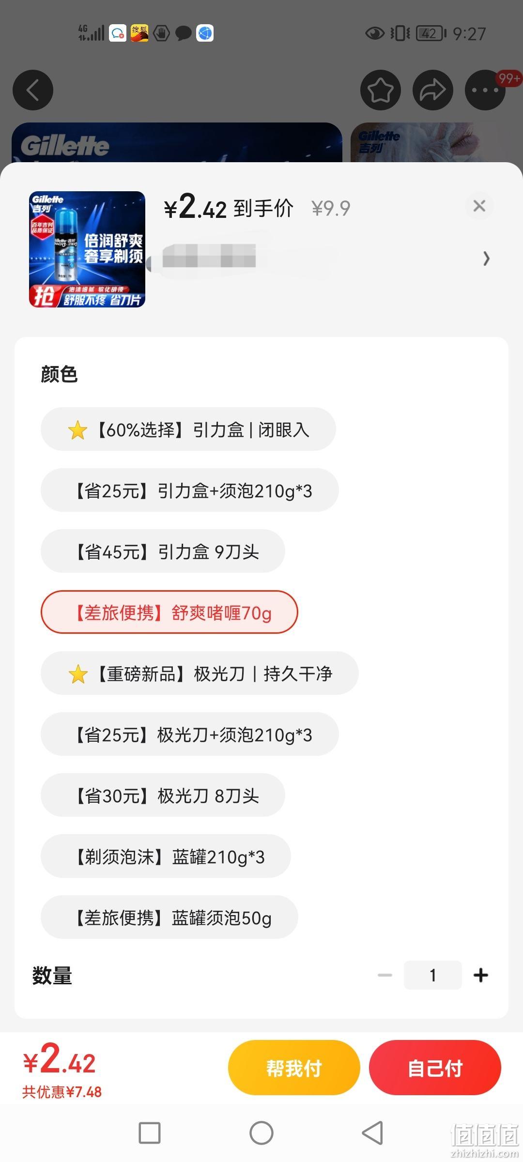Choose 【剃须泡沫】蓝罐210g*3 option
Screen dimensions: 523x1162
pyautogui.click(x=166, y=856)
